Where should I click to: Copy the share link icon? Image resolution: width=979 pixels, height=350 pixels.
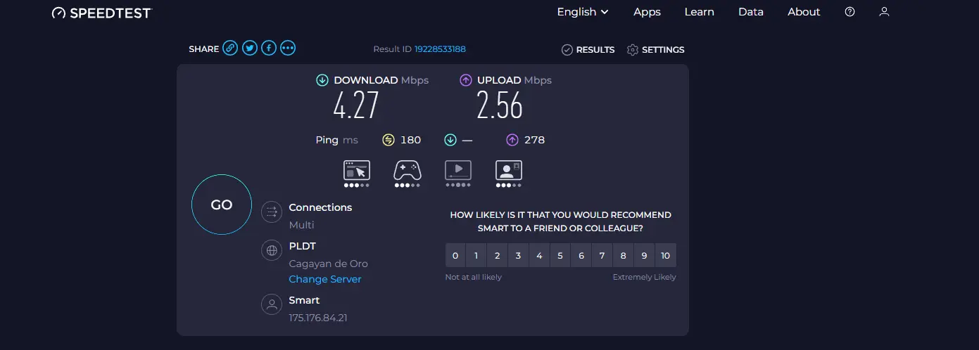click(x=230, y=48)
